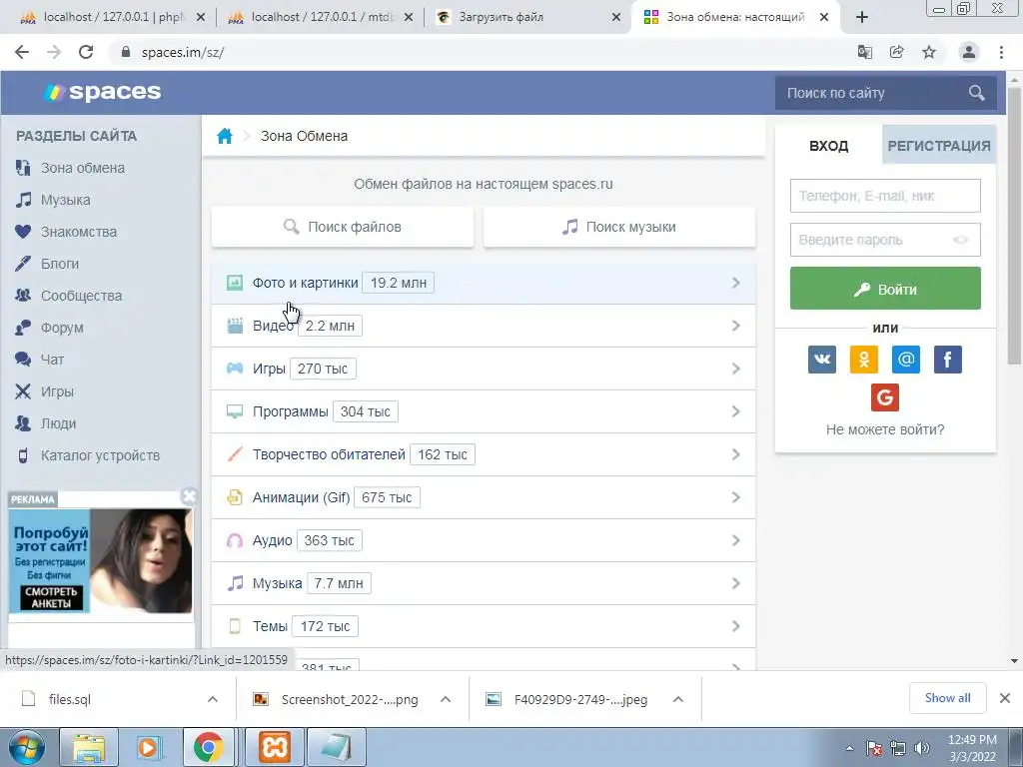Expand the Фото и картинки category chevron
Image resolution: width=1023 pixels, height=767 pixels.
point(736,283)
